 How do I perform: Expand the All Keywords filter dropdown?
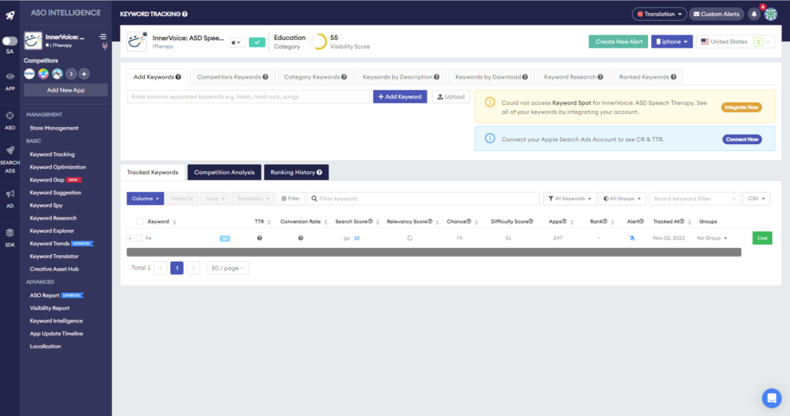click(570, 199)
